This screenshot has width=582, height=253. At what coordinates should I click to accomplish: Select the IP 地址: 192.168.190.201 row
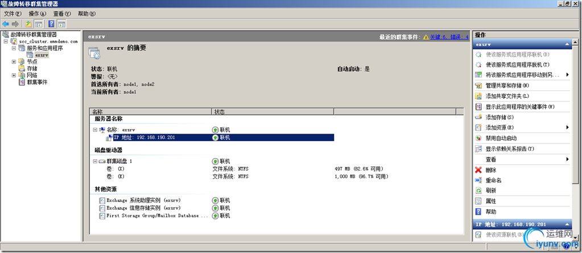[220, 138]
